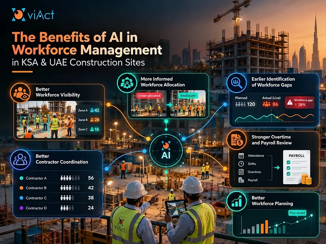Image resolution: width=326 pixels, height=244 pixels.
Task: Click the Workforce gap warning triangle icon
Action: pyautogui.click(x=290, y=102)
